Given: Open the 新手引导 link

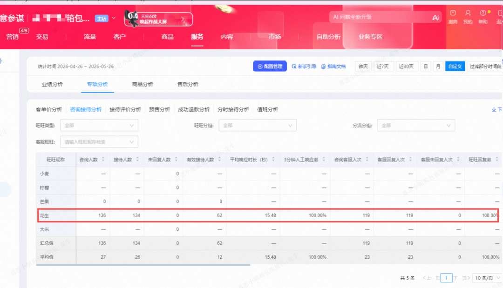Looking at the screenshot, I should (304, 67).
